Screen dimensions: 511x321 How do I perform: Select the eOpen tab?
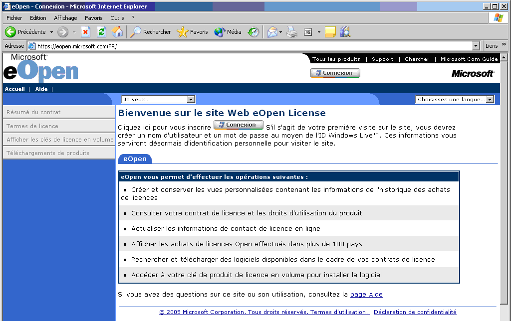(135, 159)
